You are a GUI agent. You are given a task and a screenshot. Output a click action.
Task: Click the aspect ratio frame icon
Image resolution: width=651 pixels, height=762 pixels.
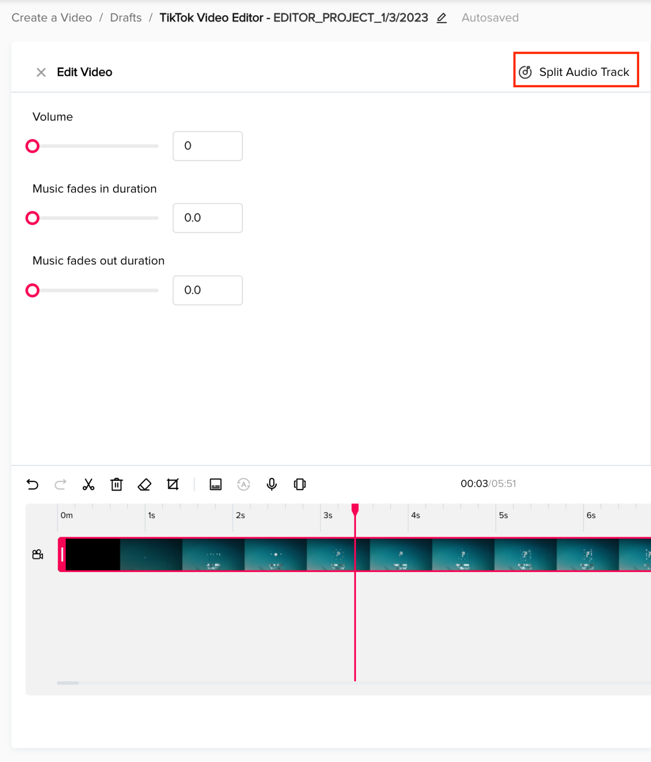(x=299, y=484)
